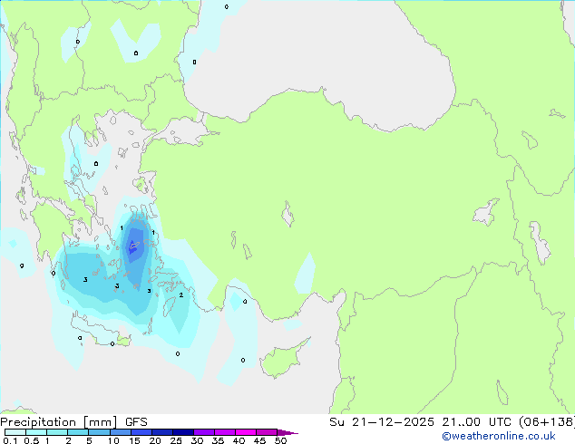This screenshot has width=575, height=444.
Task: Click the (06+138) forecast run label
Action: pyautogui.click(x=546, y=422)
